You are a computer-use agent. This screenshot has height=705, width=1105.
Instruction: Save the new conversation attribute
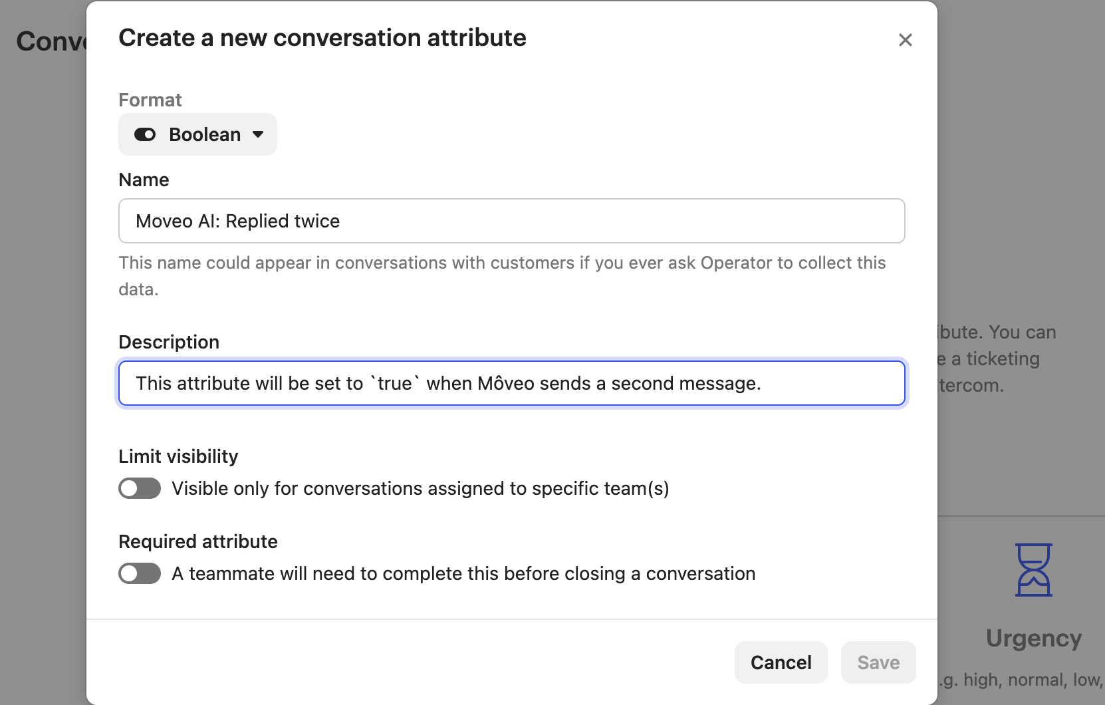(878, 662)
